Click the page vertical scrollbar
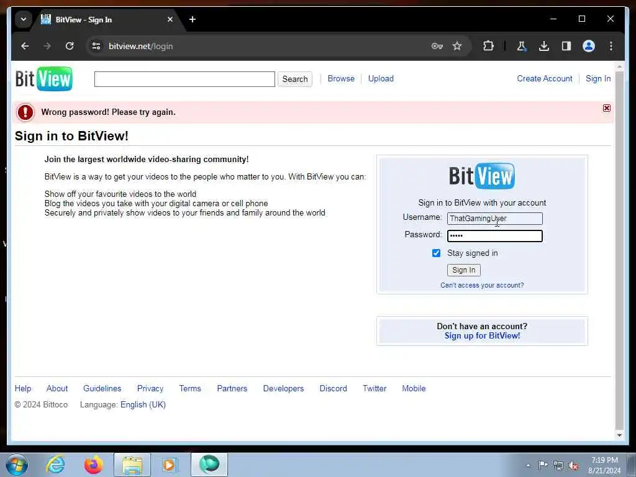The image size is (636, 477). point(619,250)
